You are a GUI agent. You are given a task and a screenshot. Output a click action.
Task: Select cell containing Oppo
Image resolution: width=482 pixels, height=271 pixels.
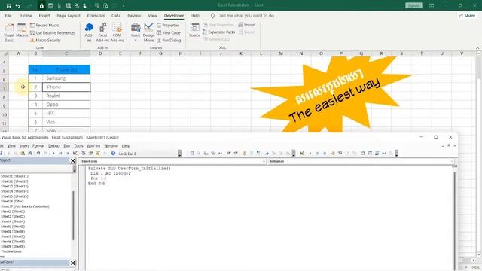(66, 105)
